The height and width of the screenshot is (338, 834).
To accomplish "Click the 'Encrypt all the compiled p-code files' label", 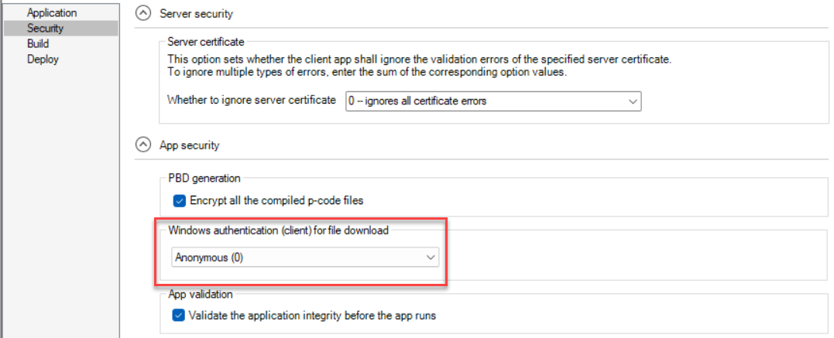I will click(276, 200).
